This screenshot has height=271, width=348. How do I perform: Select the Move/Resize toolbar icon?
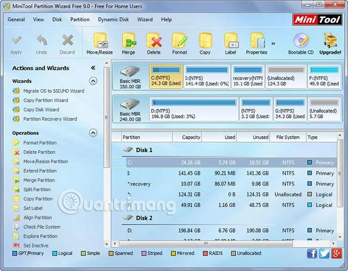100,41
